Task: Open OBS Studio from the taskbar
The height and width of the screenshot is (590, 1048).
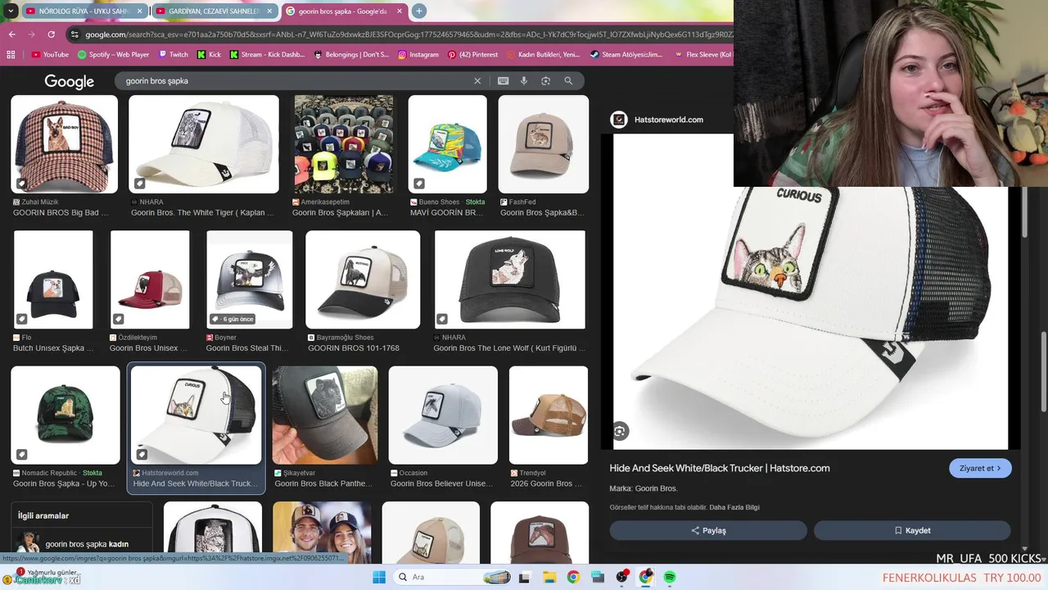Action: click(x=621, y=577)
